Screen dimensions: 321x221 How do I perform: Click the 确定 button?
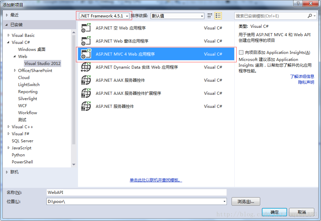(274, 212)
